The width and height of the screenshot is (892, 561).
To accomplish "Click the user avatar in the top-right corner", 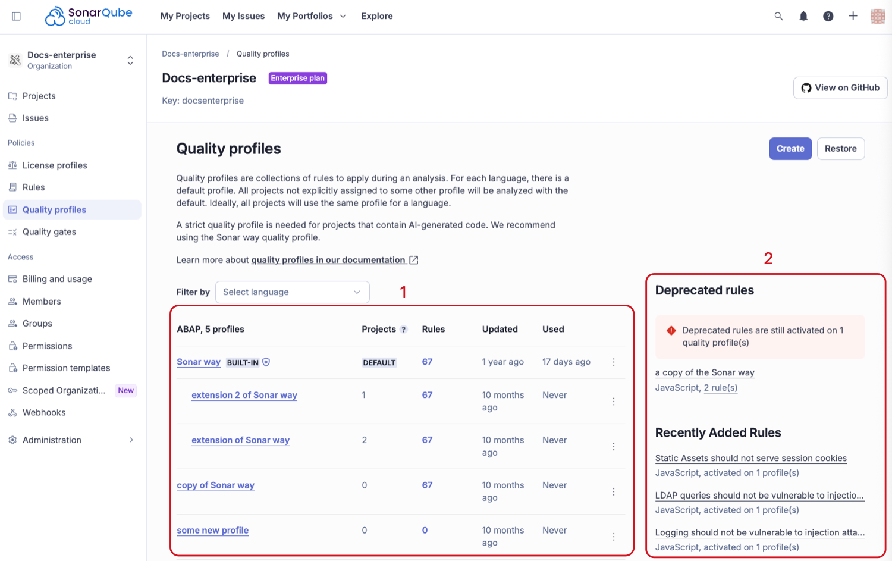I will [877, 16].
